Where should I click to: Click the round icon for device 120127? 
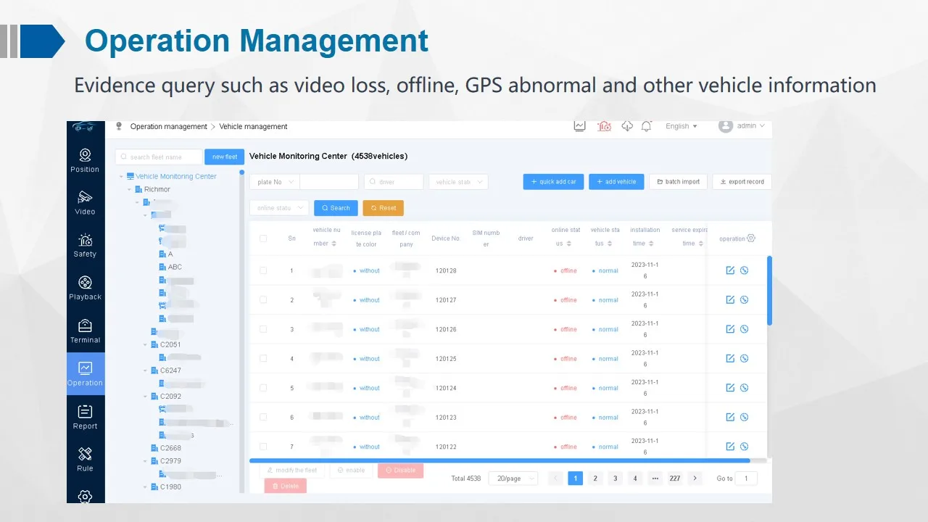tap(744, 299)
